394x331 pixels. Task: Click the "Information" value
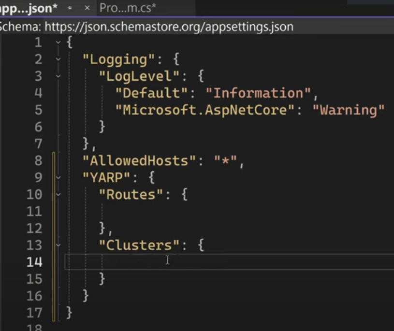pos(258,93)
